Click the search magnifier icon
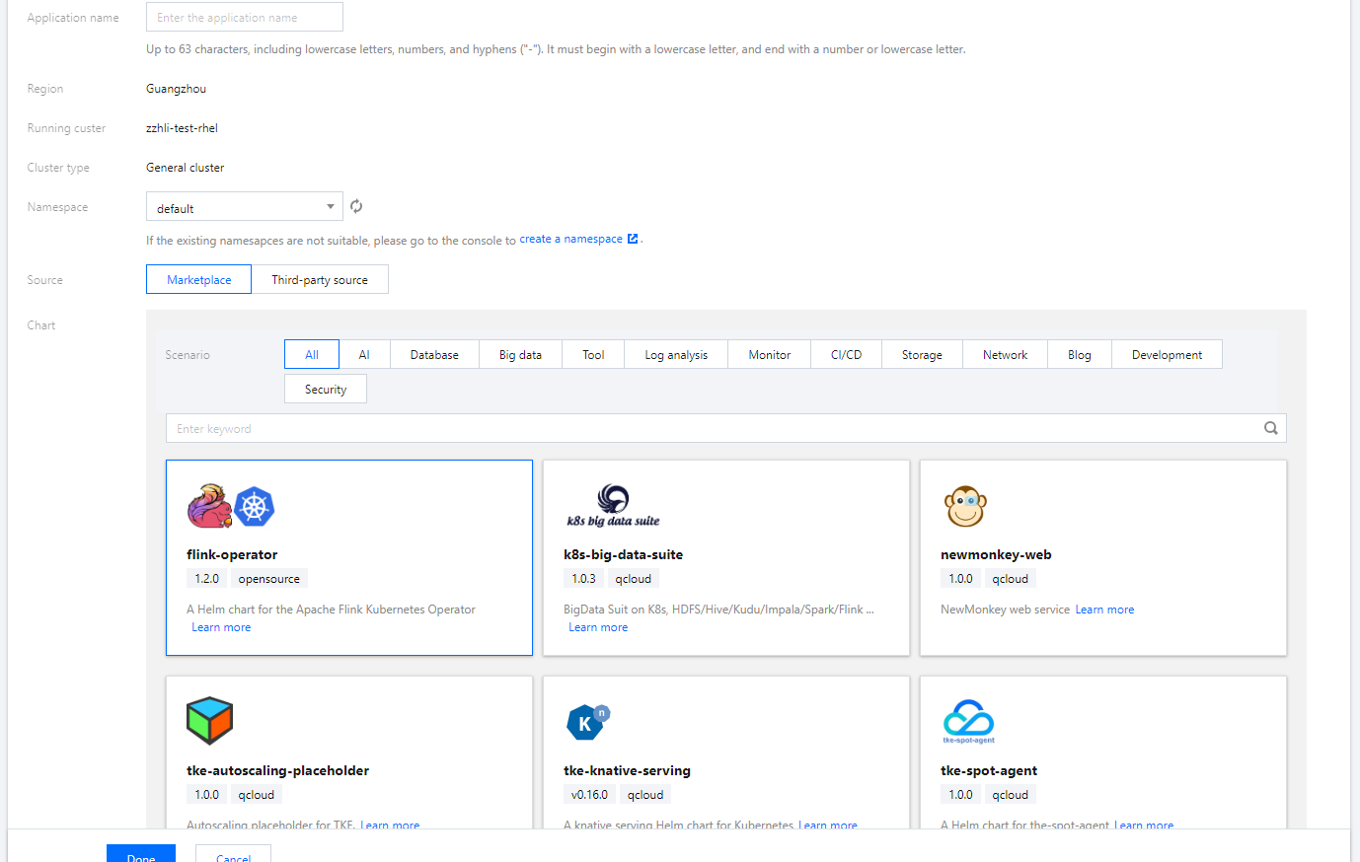The height and width of the screenshot is (862, 1360). 1271,428
